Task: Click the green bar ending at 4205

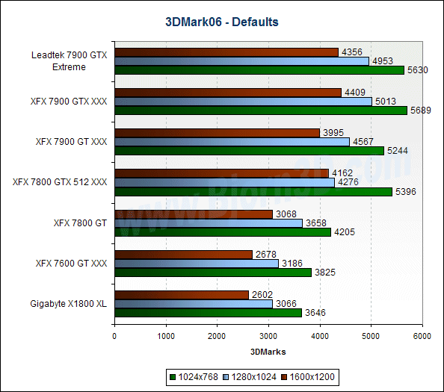Action: [223, 232]
